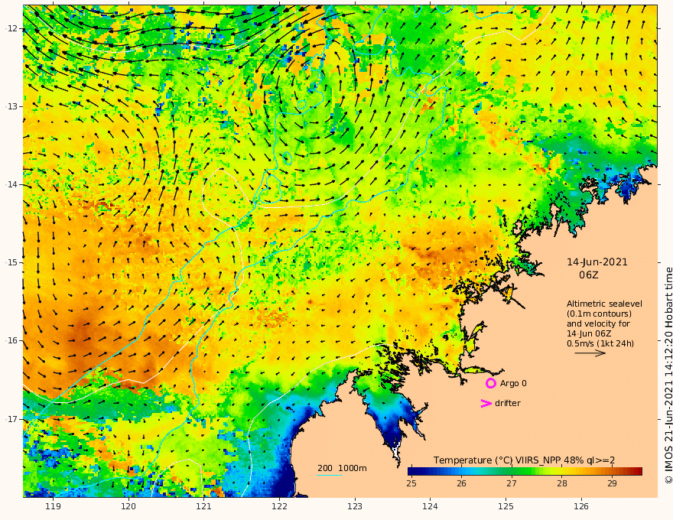Click the IMOS copyright timestamp text
The width and height of the screenshot is (673, 520).
pyautogui.click(x=668, y=375)
